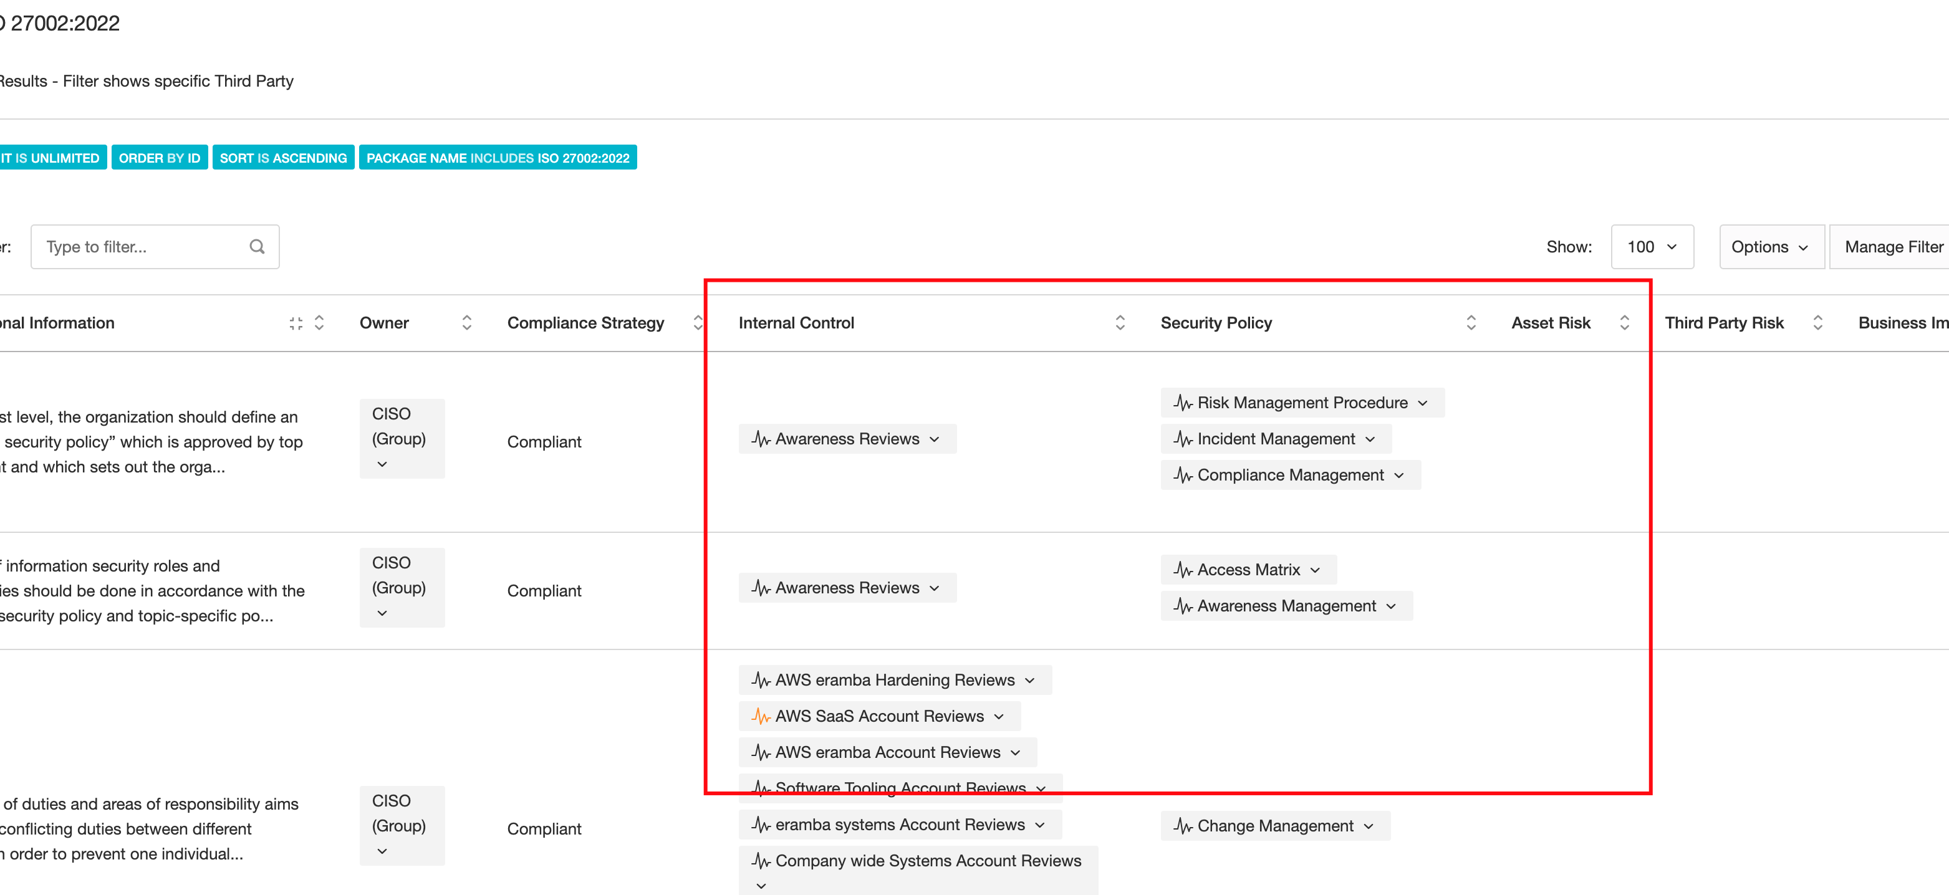This screenshot has width=1949, height=895.
Task: Expand the AWS eramba Hardening Reviews chip
Action: pyautogui.click(x=1030, y=679)
